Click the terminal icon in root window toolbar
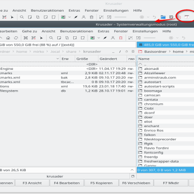Viewport: 194px width, 194px height. (x=93, y=38)
